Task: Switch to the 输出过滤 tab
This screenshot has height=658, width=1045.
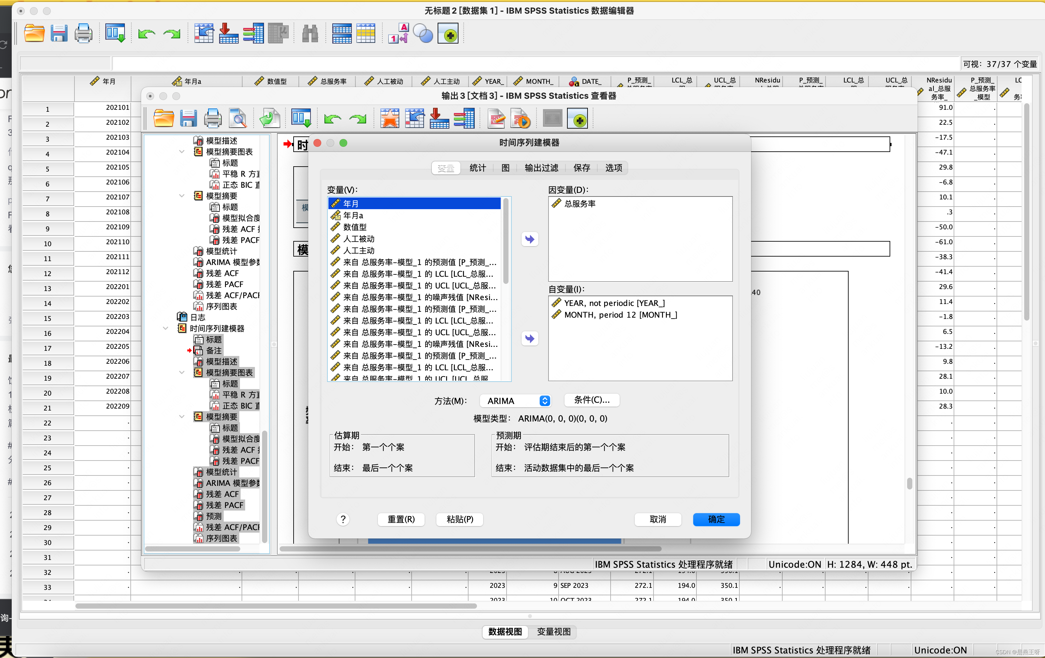Action: click(x=541, y=168)
